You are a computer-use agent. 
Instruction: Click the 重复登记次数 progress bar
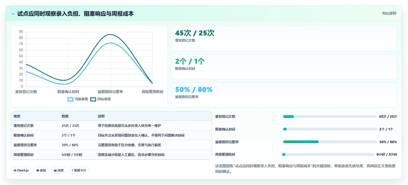[x=330, y=117]
